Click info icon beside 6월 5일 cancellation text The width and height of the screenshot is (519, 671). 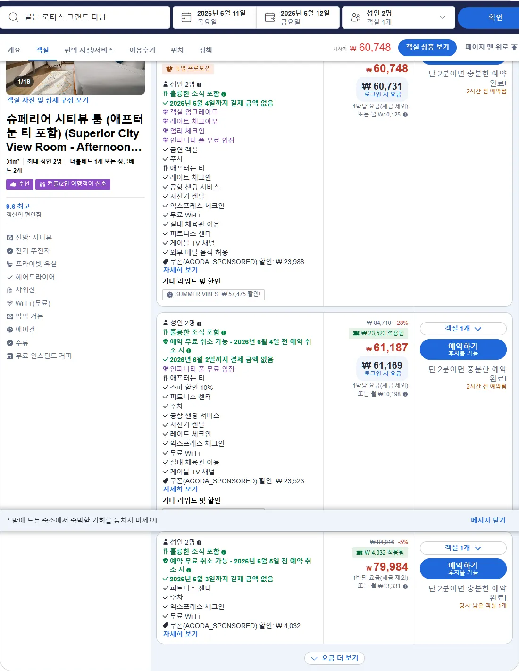pyautogui.click(x=189, y=570)
